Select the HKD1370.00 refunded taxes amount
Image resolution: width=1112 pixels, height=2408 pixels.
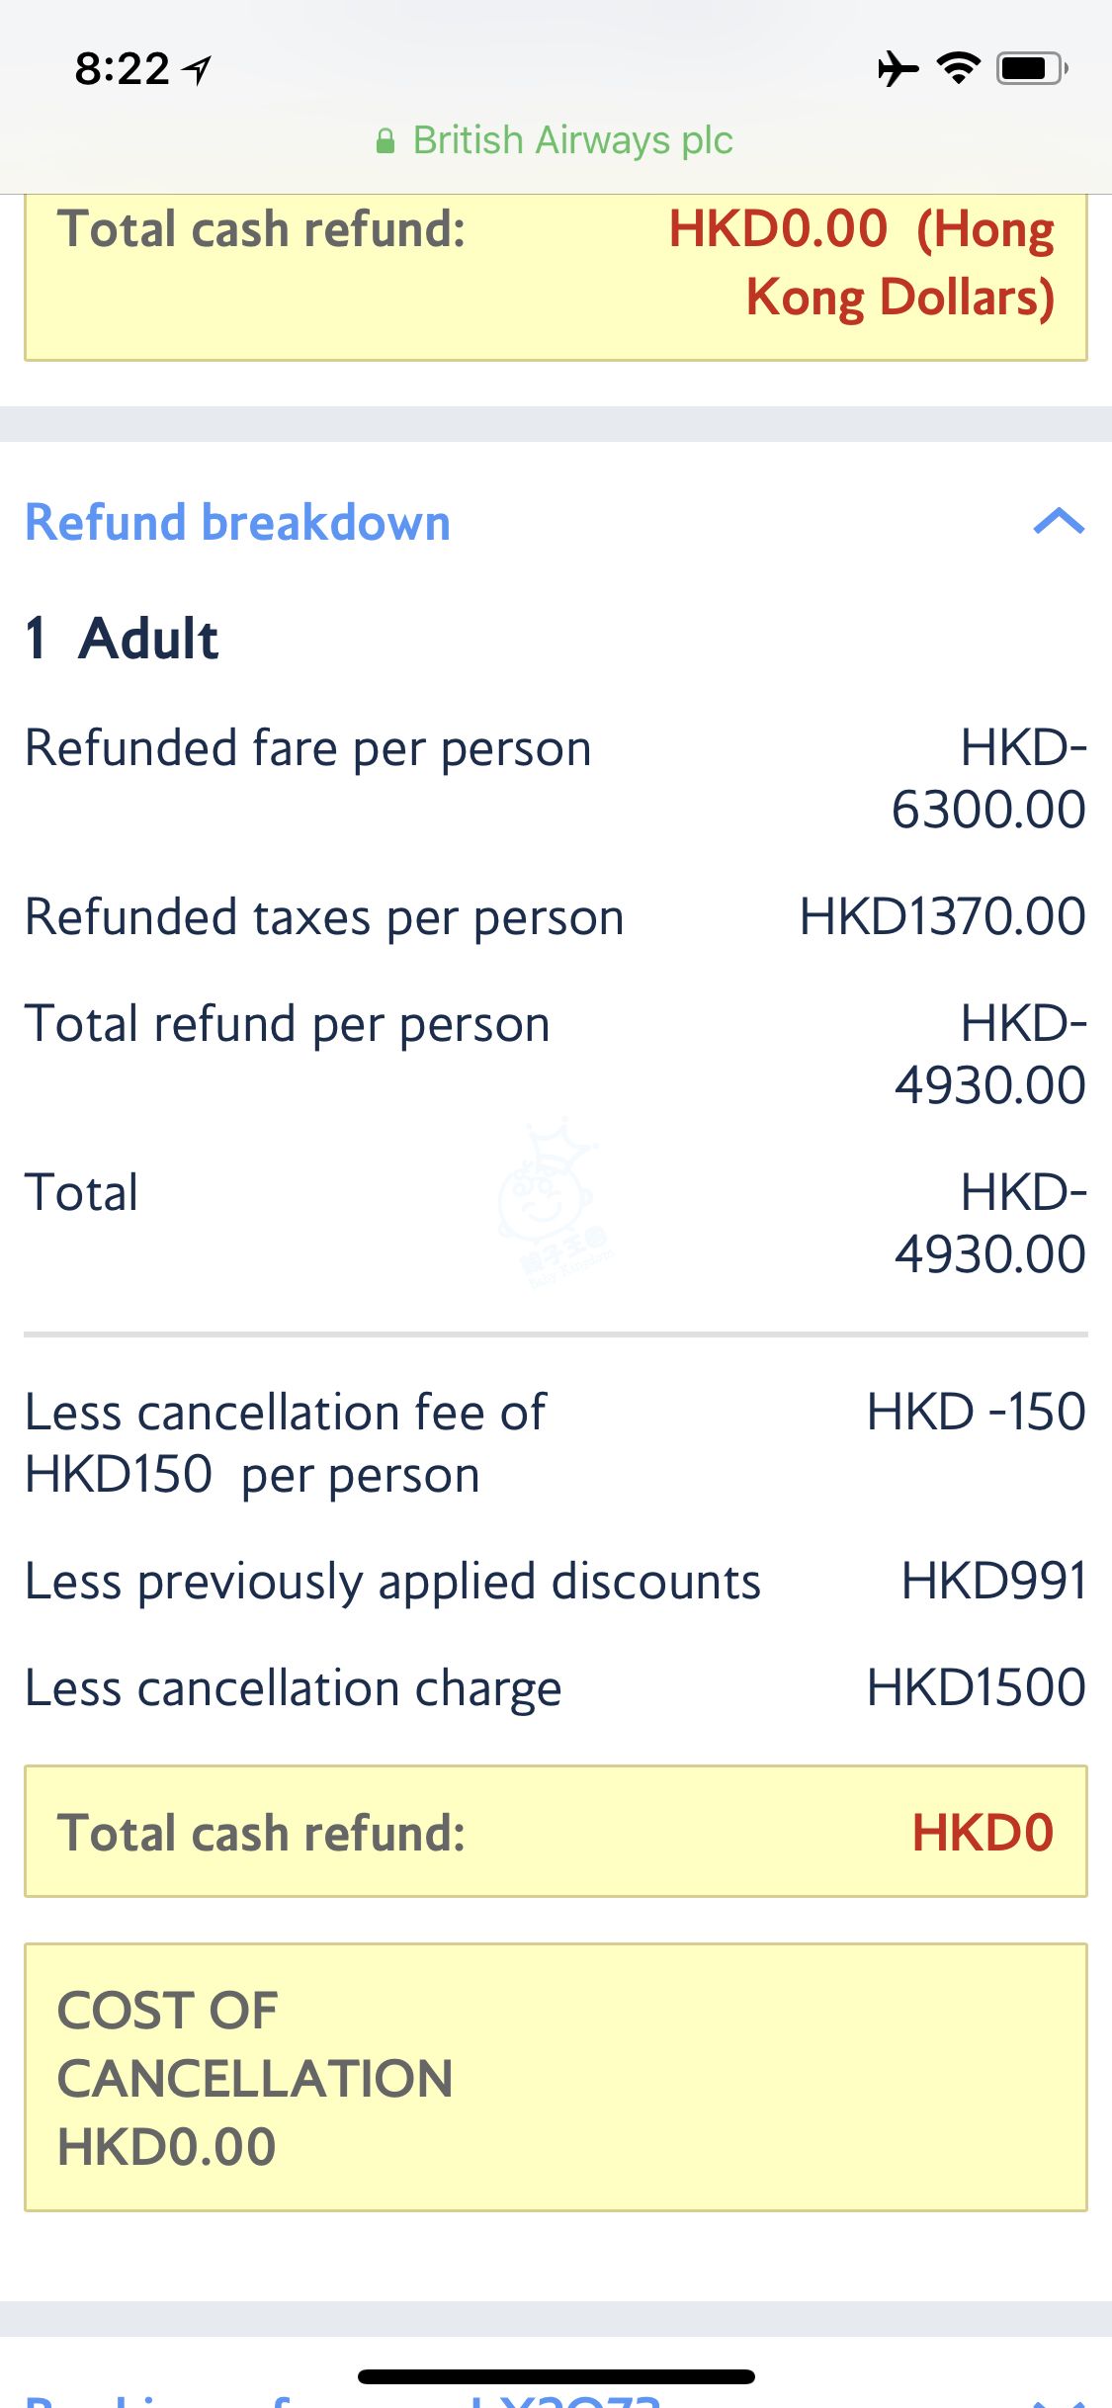coord(942,916)
